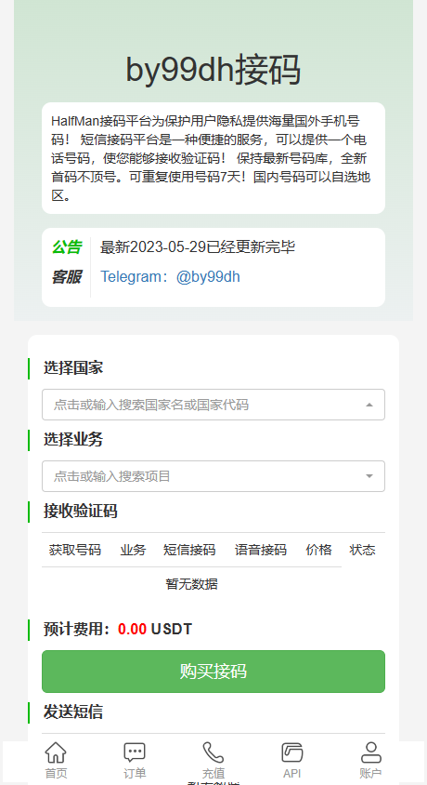Image resolution: width=427 pixels, height=785 pixels.
Task: Tap the 充值 phone icon
Action: [213, 752]
